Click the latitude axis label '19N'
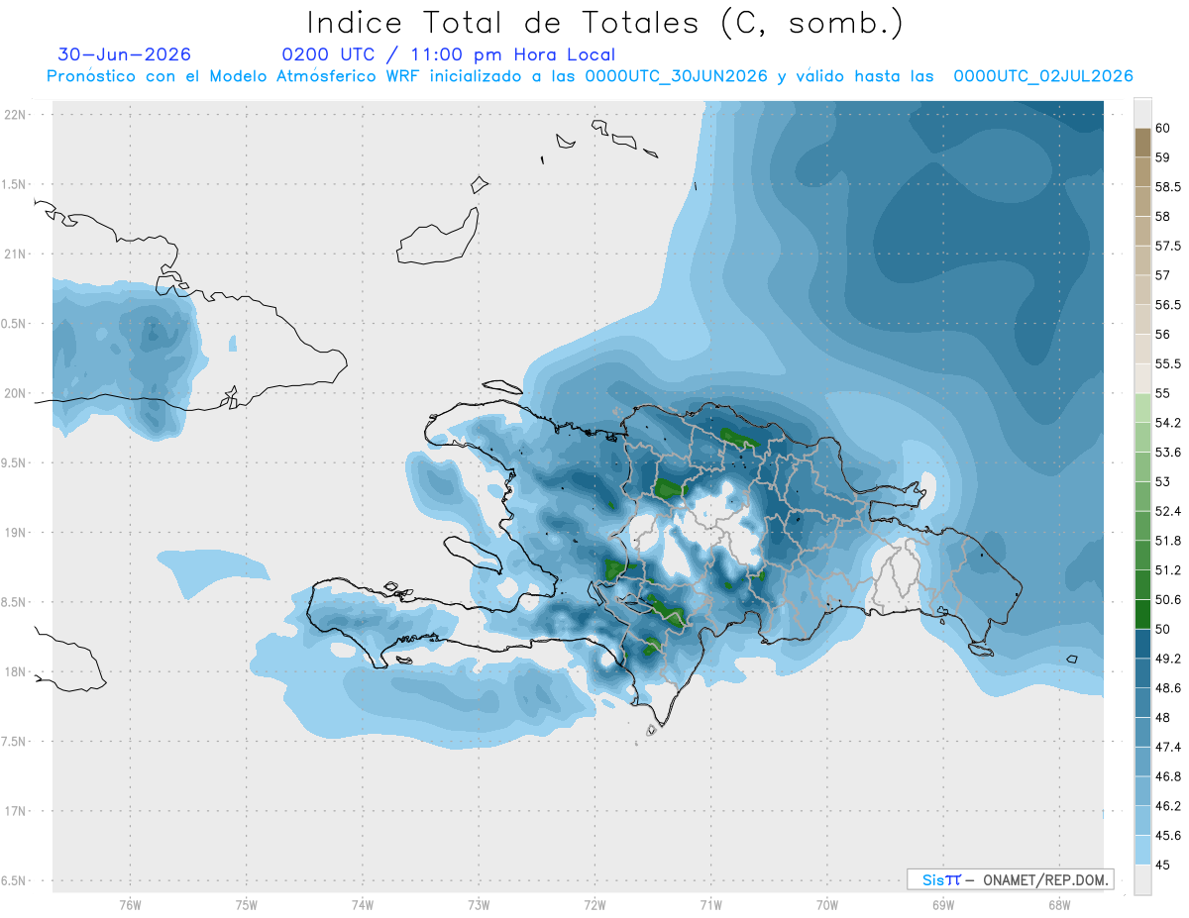The width and height of the screenshot is (1189, 918). coord(16,533)
